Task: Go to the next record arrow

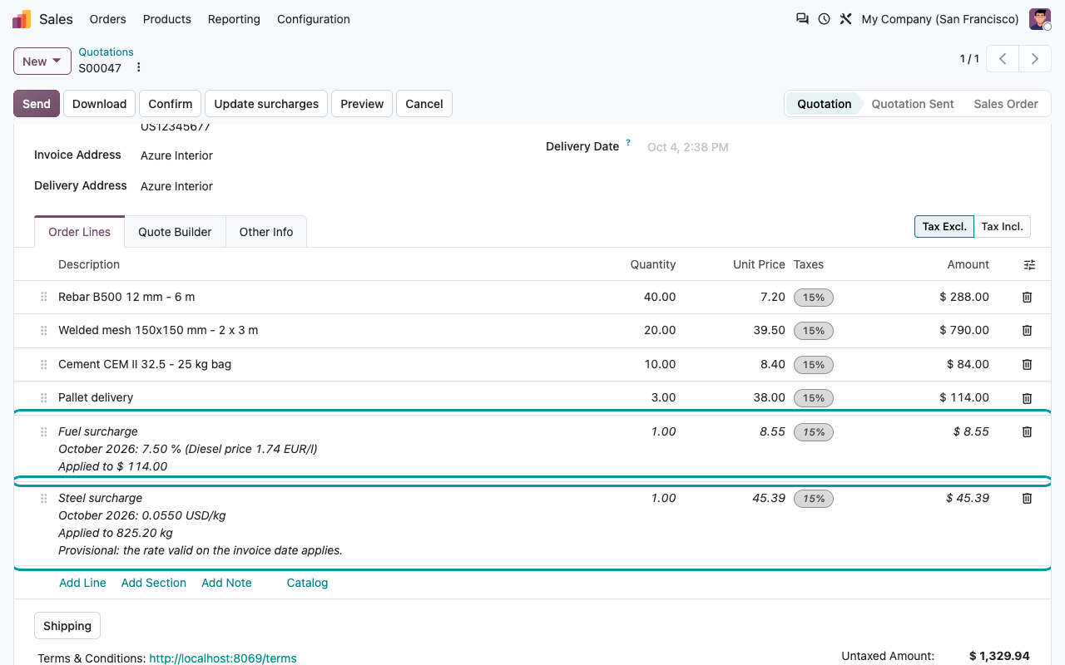Action: [x=1034, y=59]
